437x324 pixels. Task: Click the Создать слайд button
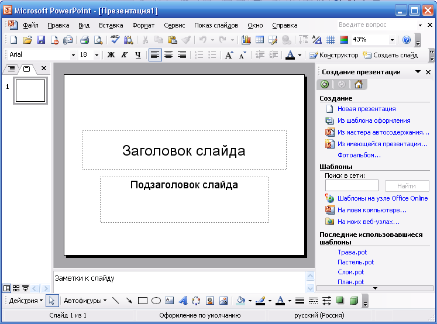click(390, 55)
